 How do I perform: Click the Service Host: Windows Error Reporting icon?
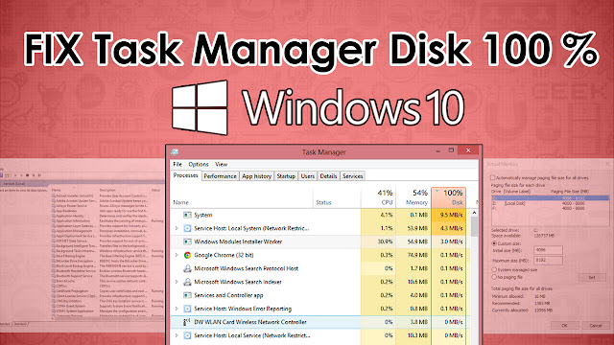(188, 309)
